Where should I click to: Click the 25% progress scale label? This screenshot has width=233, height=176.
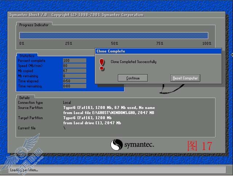[69, 43]
